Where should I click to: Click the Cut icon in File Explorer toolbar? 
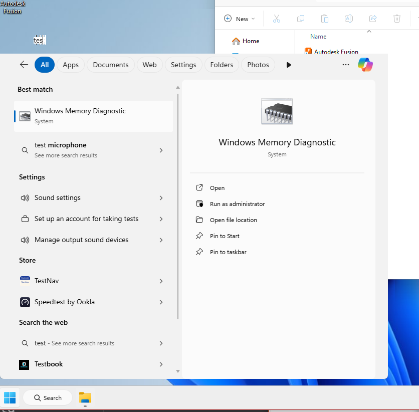(x=276, y=19)
